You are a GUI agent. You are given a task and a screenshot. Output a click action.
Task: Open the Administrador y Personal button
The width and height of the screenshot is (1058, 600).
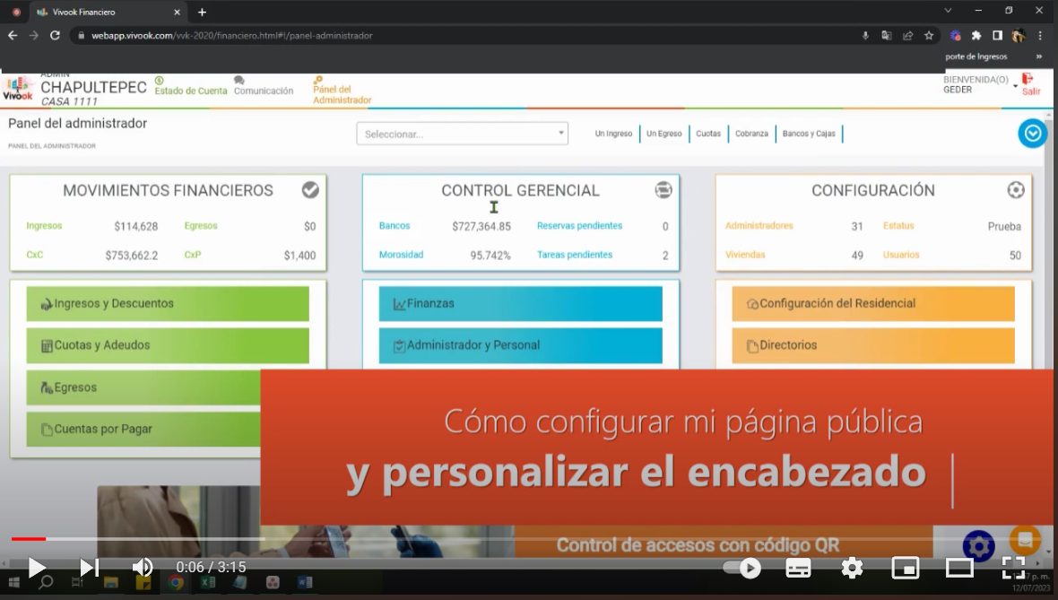[520, 345]
